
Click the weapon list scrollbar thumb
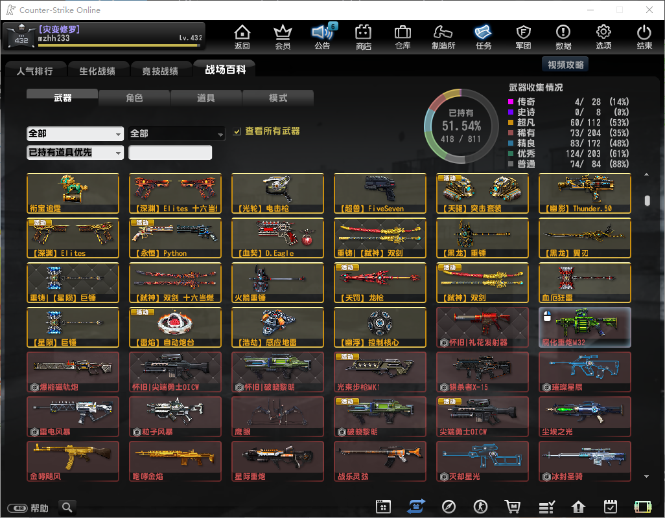coord(647,201)
